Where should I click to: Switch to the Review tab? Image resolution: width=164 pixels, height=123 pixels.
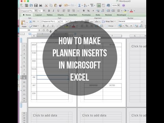pos(108,15)
